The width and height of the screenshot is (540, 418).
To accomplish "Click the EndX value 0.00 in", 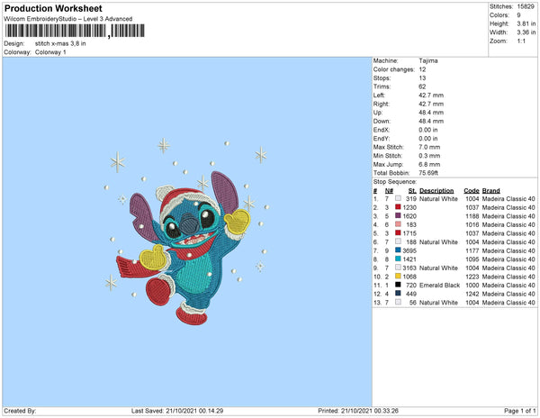I will pos(428,130).
